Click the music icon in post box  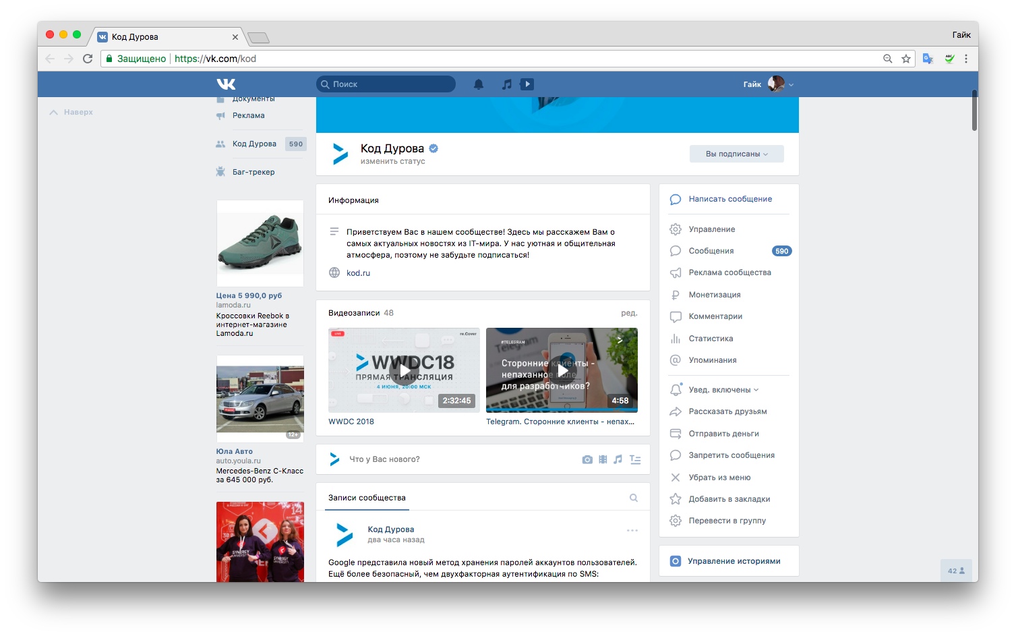click(618, 459)
